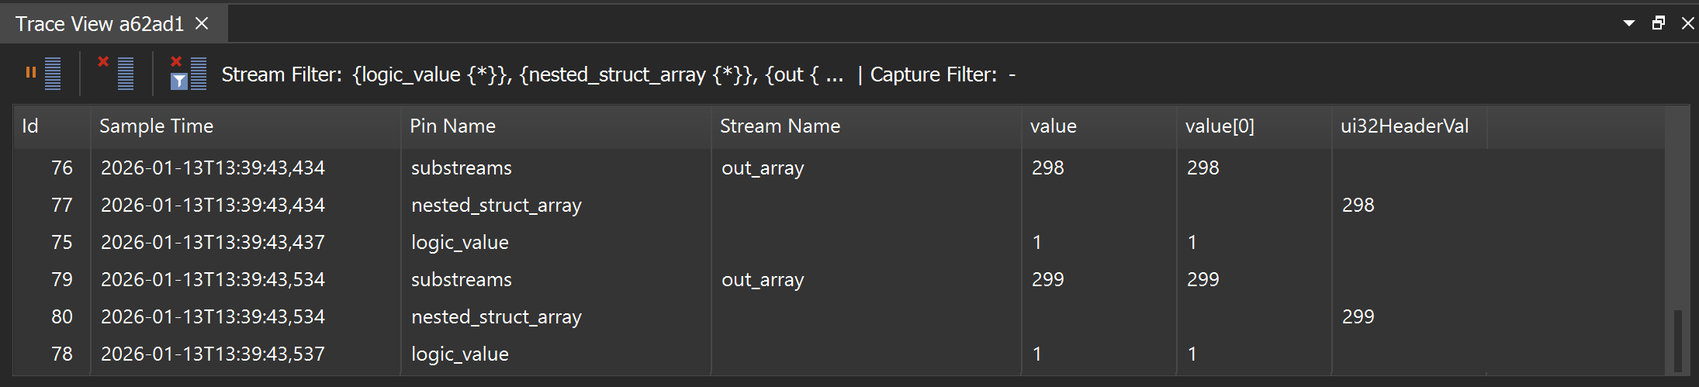Clear the stream filter using funnel icon
The height and width of the screenshot is (387, 1699).
point(189,74)
